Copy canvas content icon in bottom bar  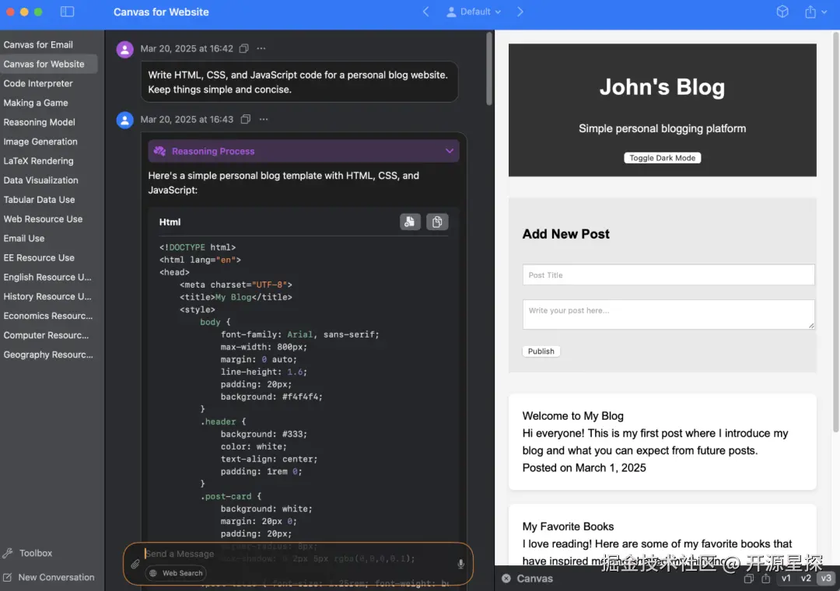(749, 578)
